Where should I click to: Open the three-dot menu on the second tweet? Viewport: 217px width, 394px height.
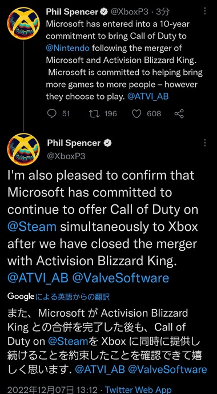coord(205,143)
